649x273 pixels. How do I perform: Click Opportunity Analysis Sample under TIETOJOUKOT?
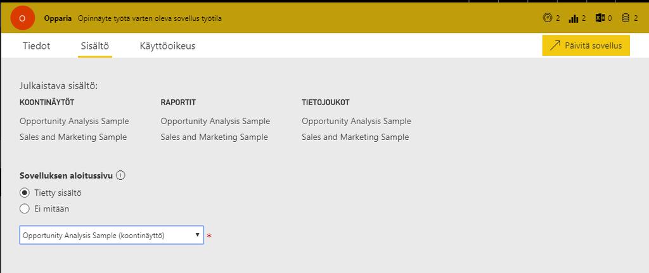(356, 121)
